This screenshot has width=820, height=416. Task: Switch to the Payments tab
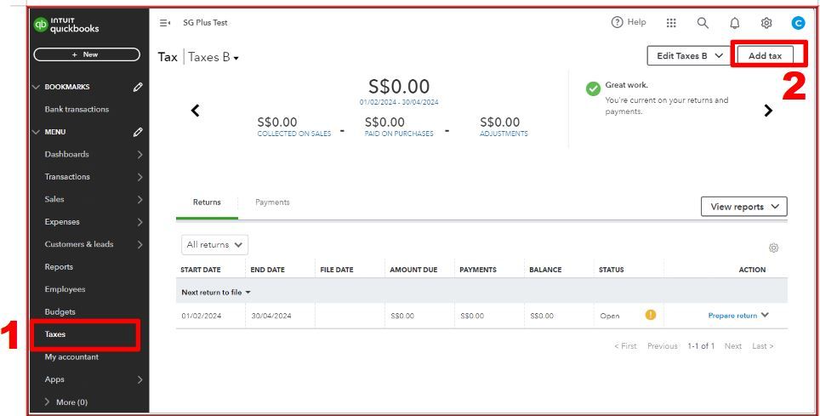(x=272, y=202)
